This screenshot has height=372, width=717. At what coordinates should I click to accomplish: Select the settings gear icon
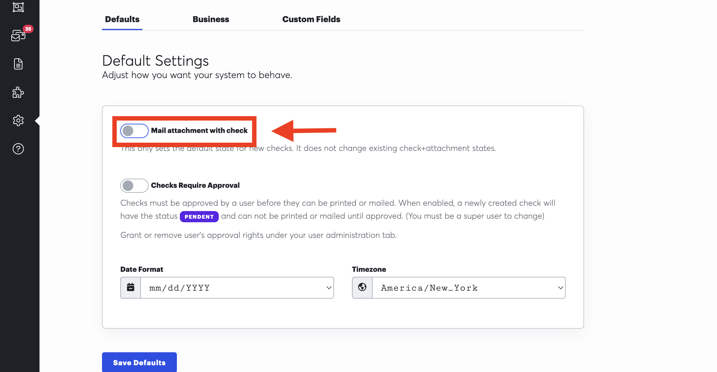coord(18,120)
